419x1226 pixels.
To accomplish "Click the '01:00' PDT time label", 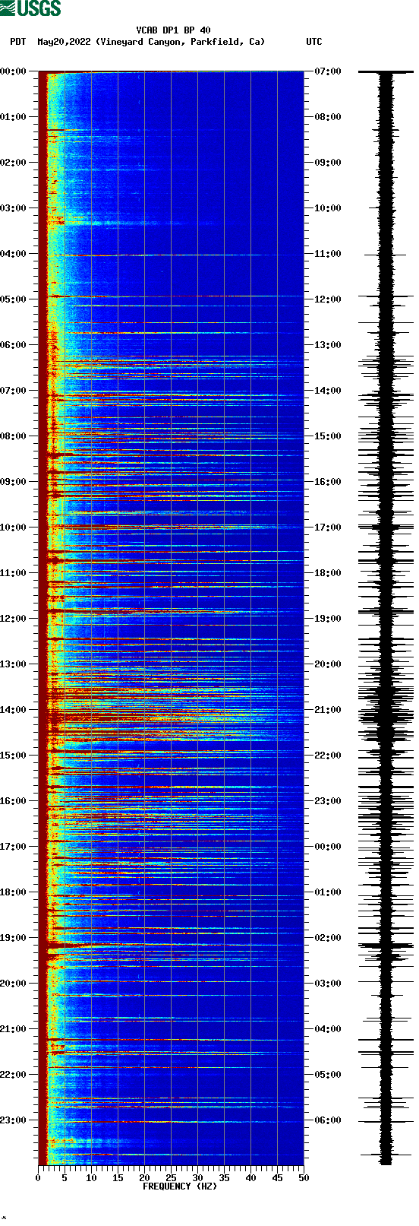I will [x=13, y=117].
